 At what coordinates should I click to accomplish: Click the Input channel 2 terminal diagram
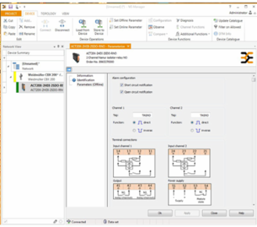pyautogui.click(x=189, y=163)
